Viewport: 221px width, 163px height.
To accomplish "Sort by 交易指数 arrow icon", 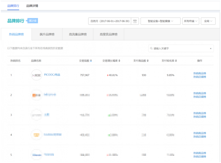I will click(91, 61).
